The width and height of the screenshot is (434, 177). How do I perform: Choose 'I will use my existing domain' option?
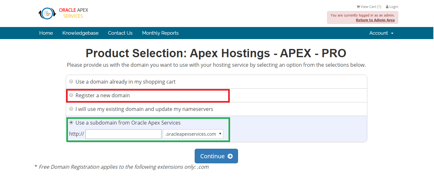[71, 109]
